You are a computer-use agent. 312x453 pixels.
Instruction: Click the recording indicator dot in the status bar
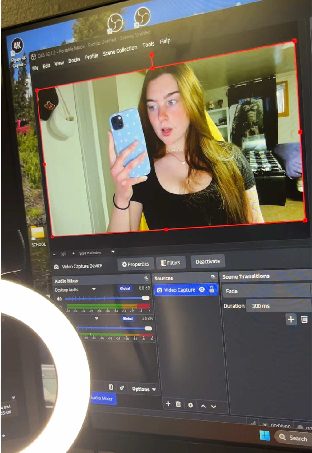[x=301, y=427]
